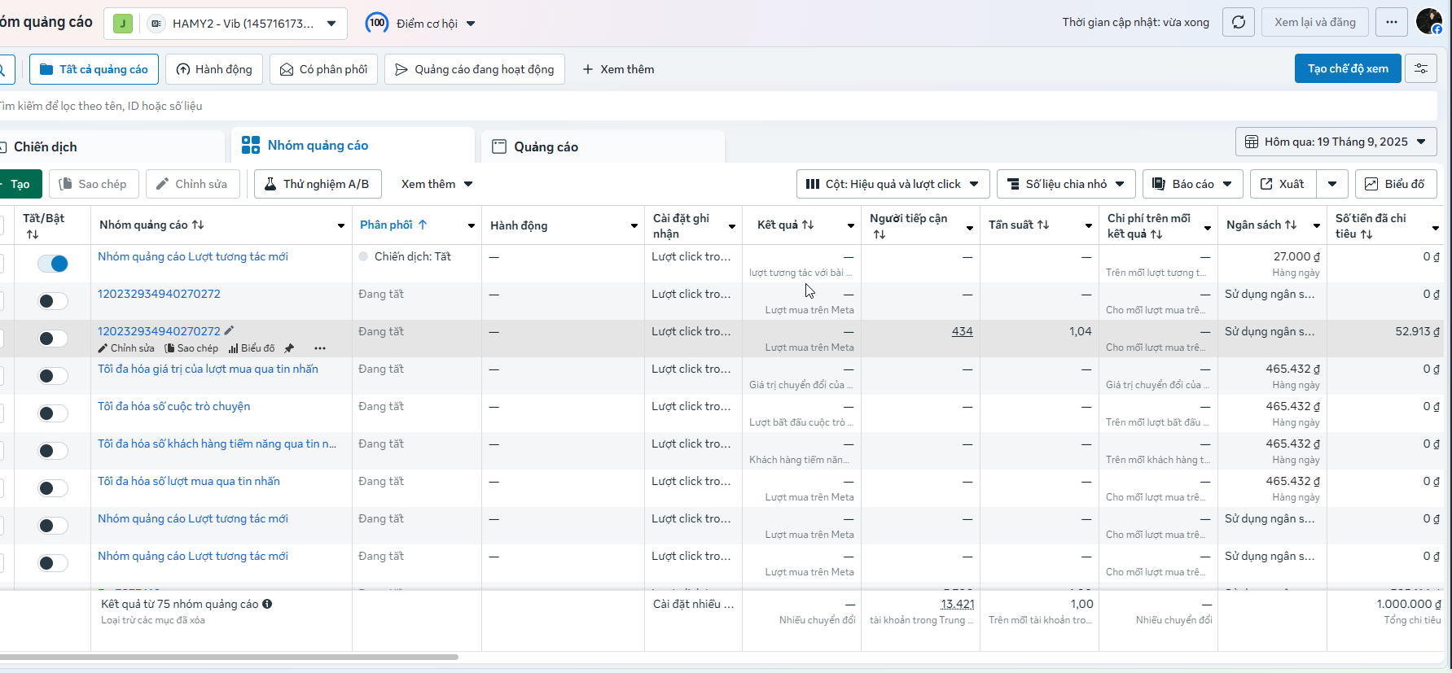Viewport: 1452px width, 673px height.
Task: Enable Tối đa hóa số cuộc trò chuyện toggle
Action: [53, 413]
